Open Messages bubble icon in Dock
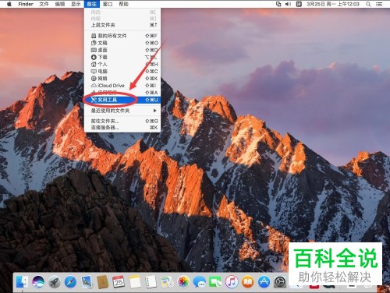Screen dimensions: 390x293 tap(200, 282)
